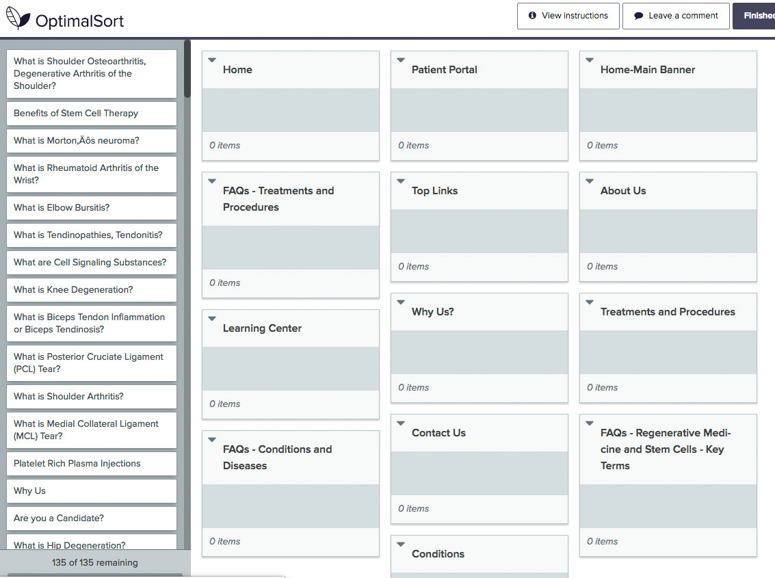The height and width of the screenshot is (578, 775).
Task: Click the FAQs - Conditions and Diseases title
Action: 277,458
